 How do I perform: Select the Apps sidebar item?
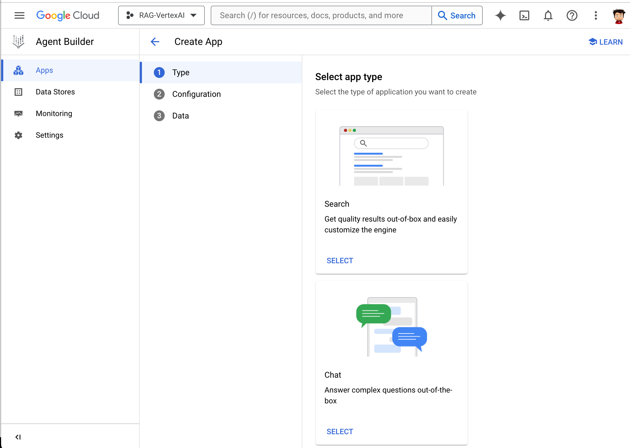pos(44,70)
